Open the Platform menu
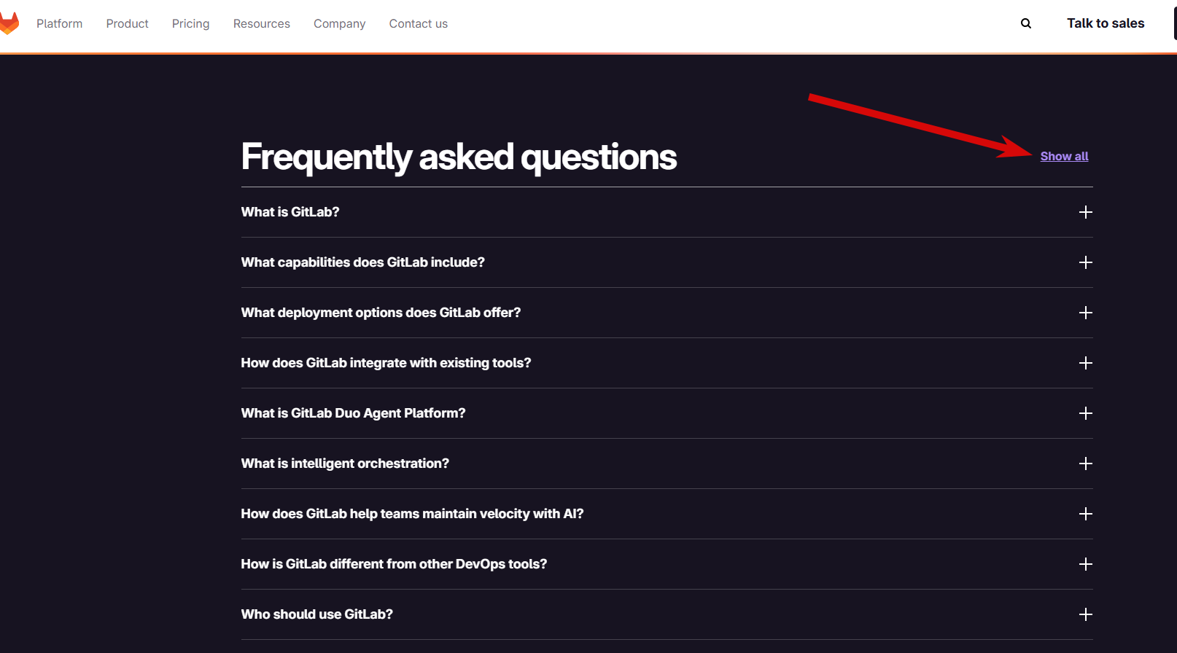This screenshot has height=653, width=1177. click(59, 23)
